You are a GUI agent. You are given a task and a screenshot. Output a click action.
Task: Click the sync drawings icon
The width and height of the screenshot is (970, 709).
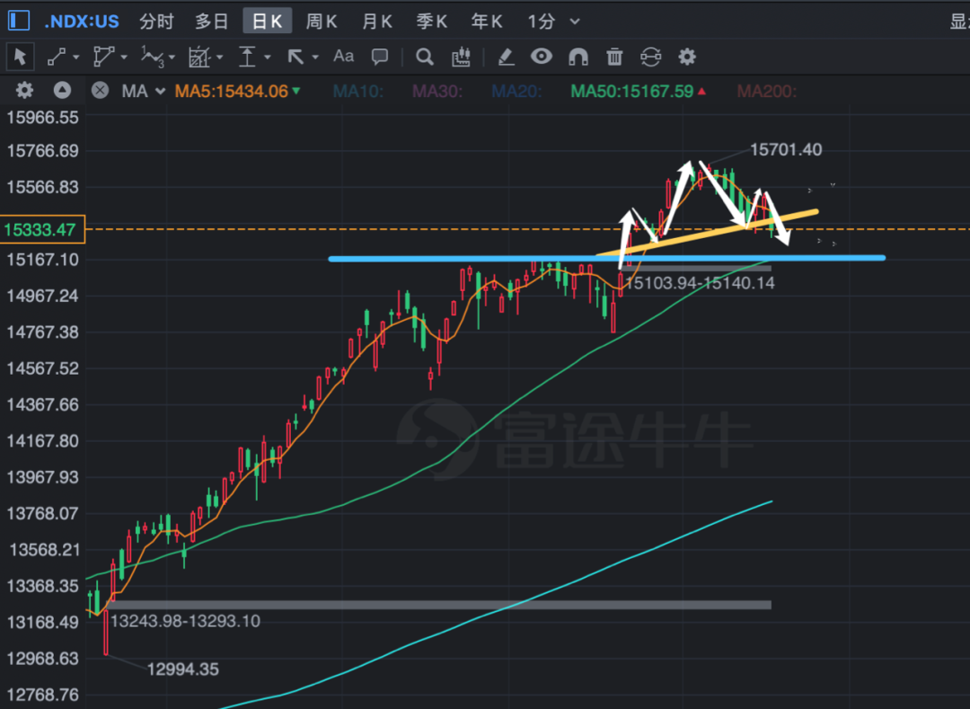651,57
